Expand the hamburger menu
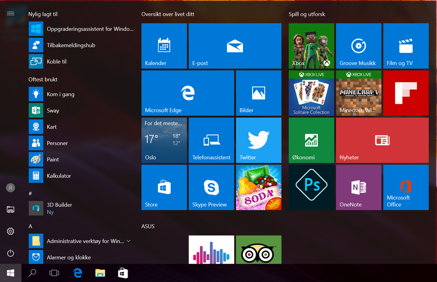The image size is (437, 282). click(10, 14)
